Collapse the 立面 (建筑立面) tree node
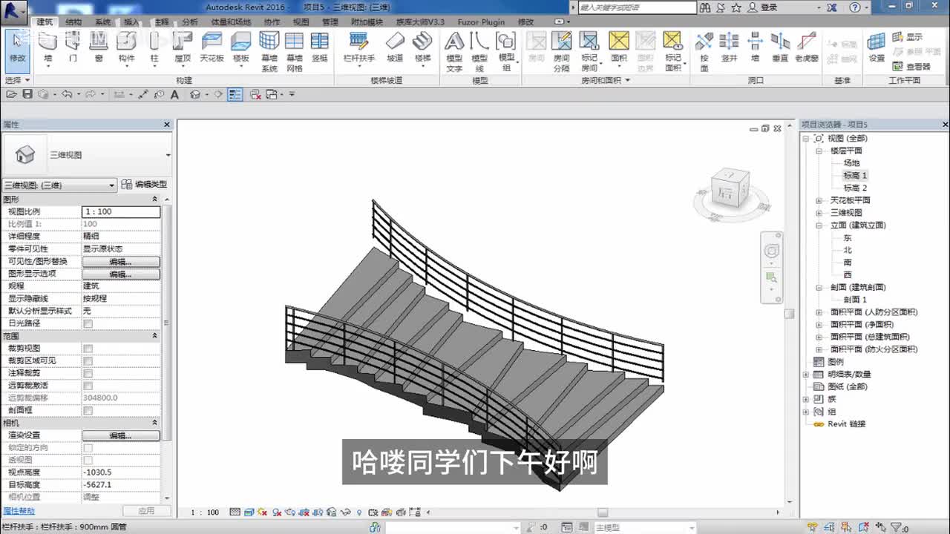 pyautogui.click(x=819, y=225)
